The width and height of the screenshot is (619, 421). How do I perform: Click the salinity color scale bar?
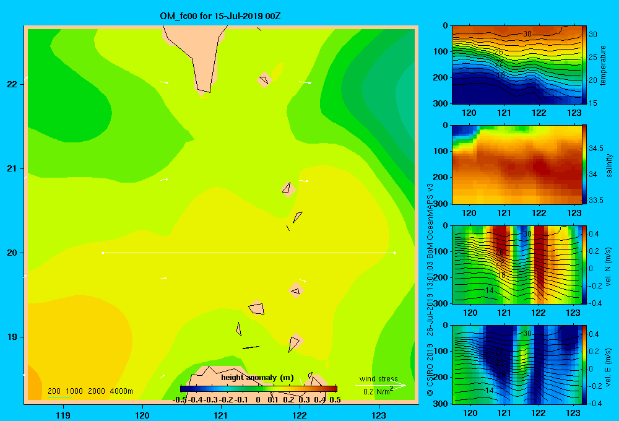[584, 165]
